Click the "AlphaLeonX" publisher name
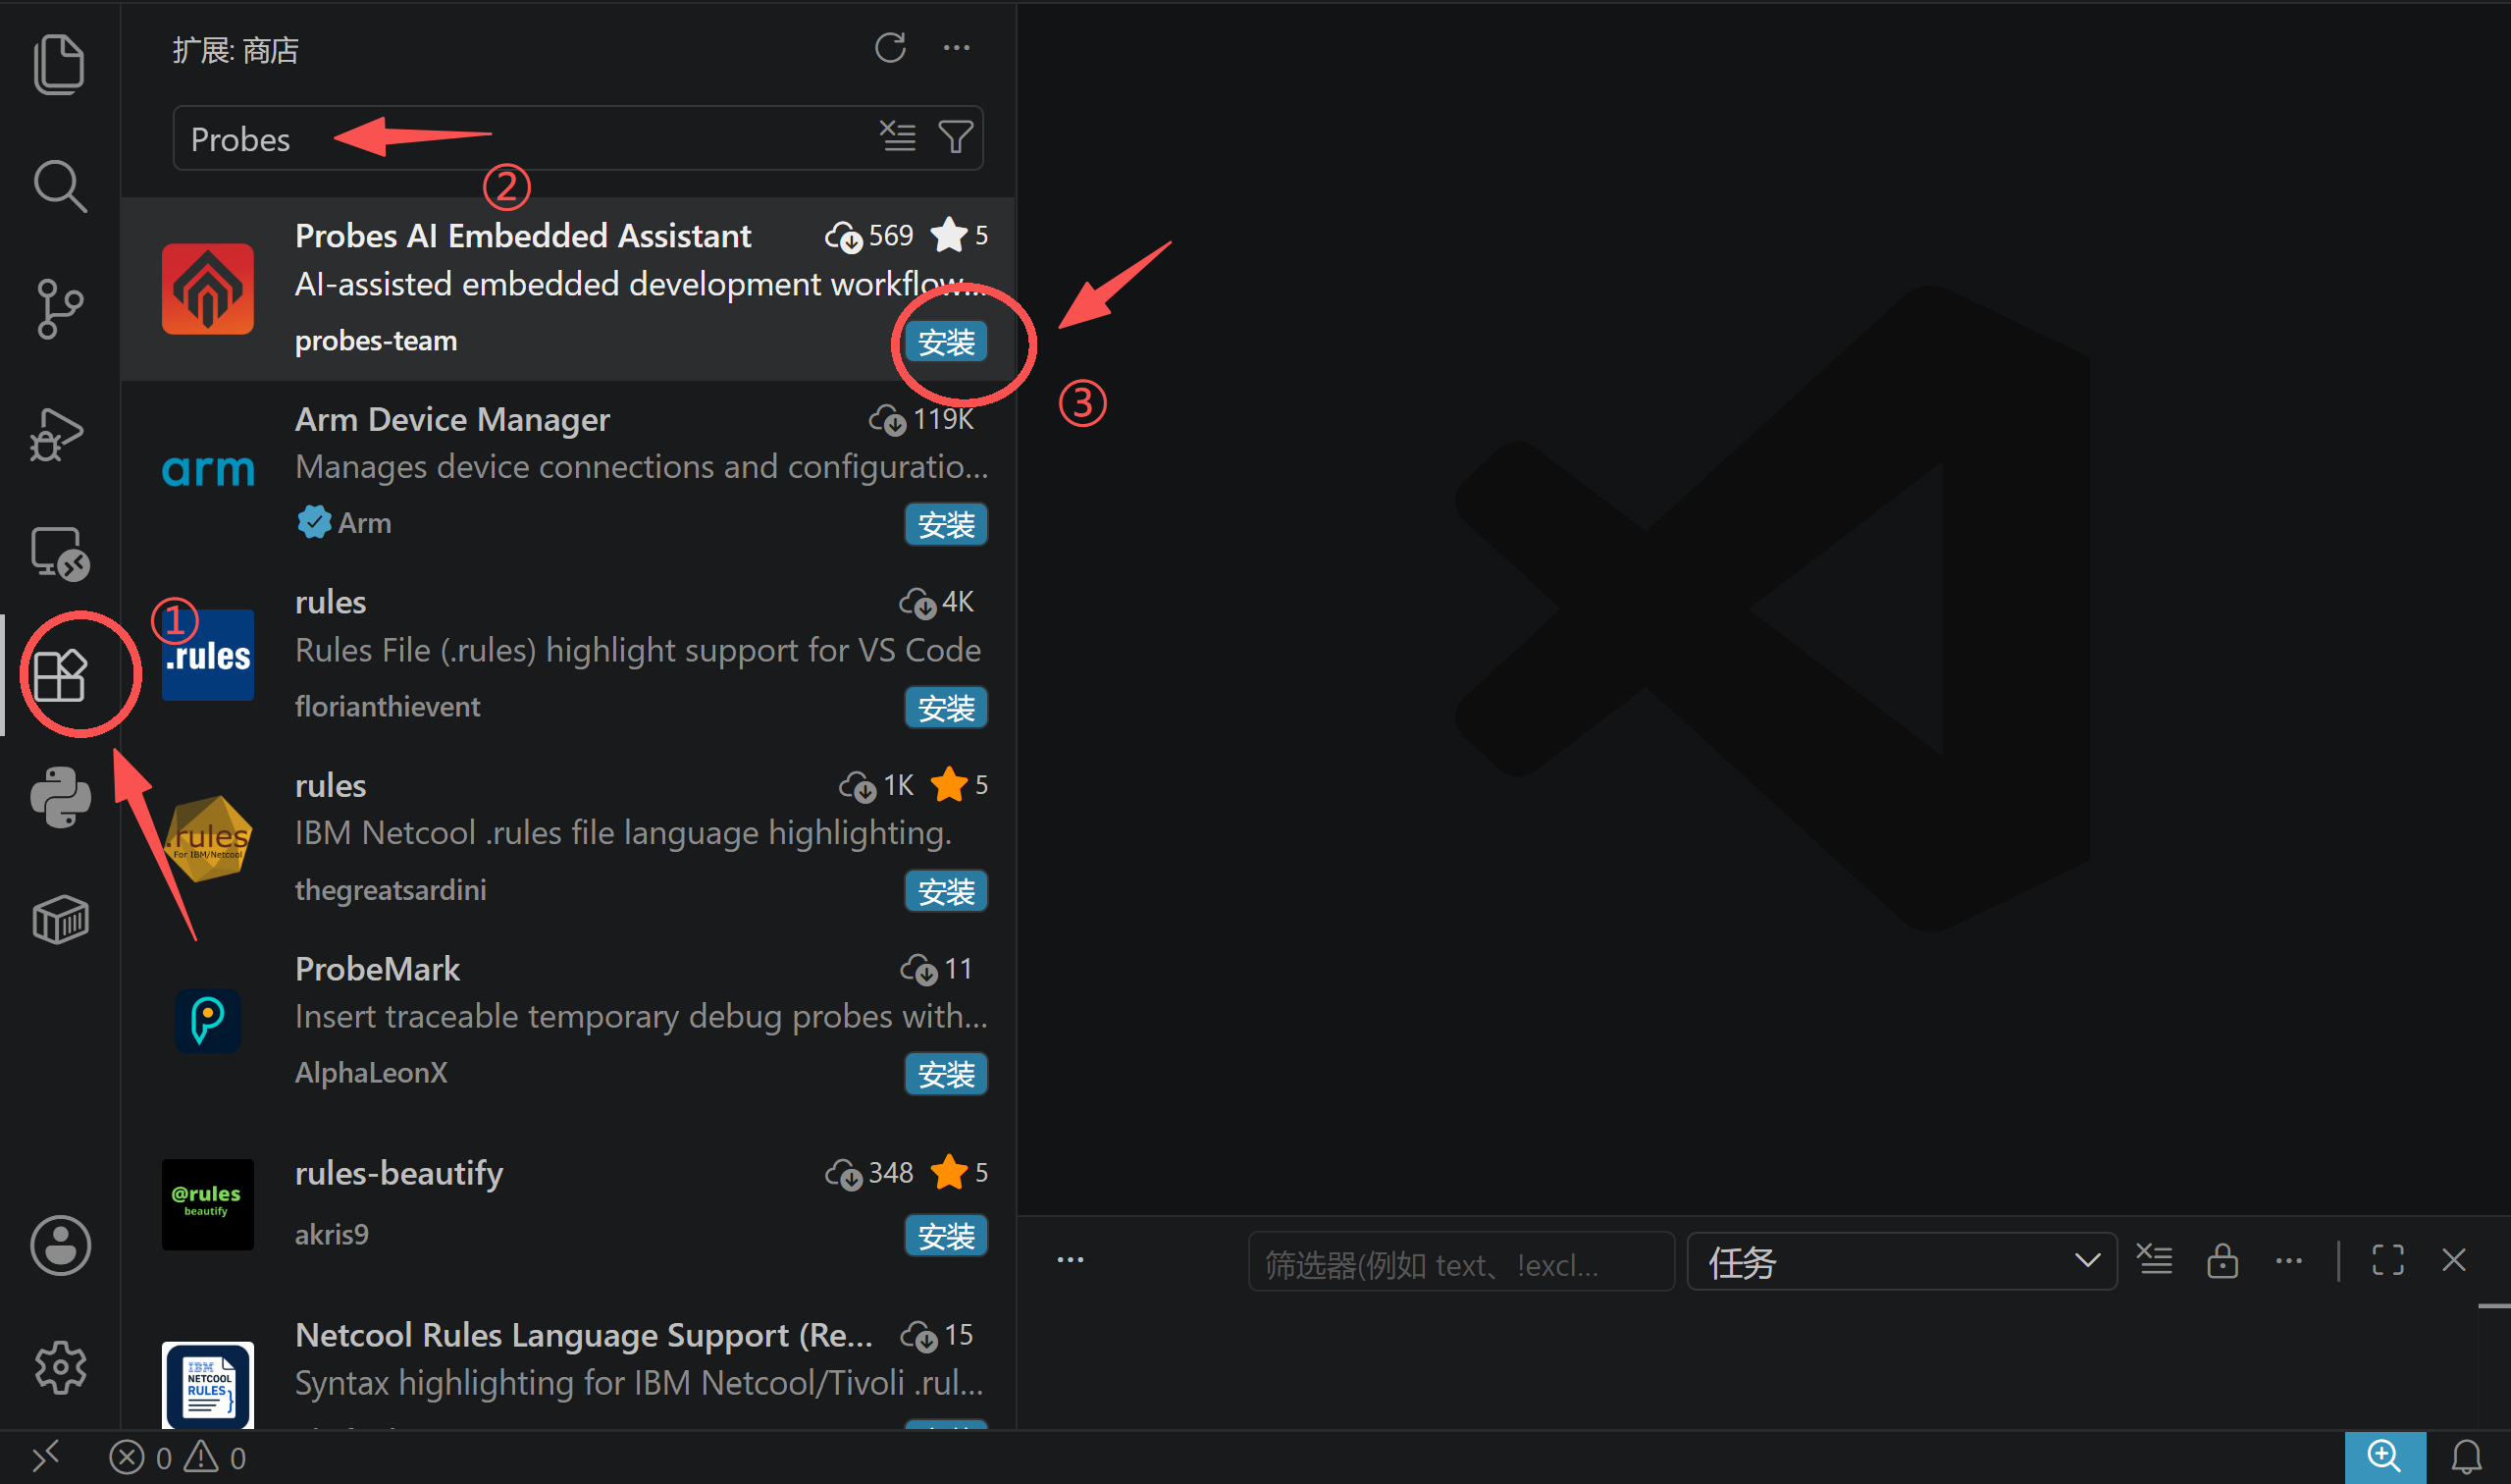This screenshot has height=1484, width=2511. coord(371,1073)
